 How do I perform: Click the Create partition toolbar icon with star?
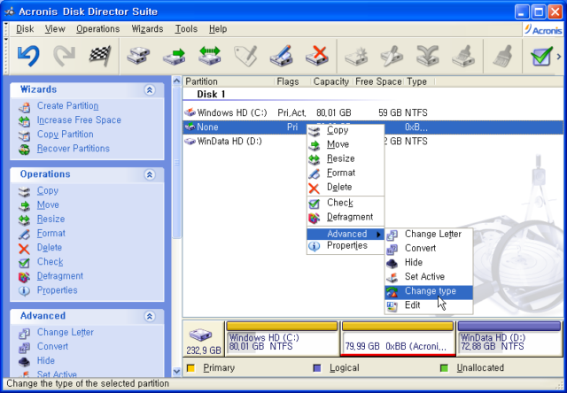coord(356,57)
